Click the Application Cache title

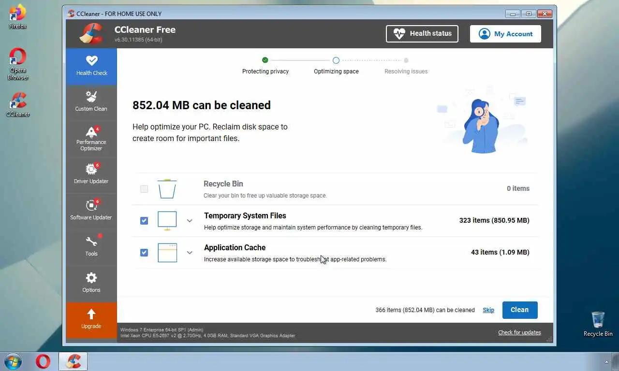pos(235,247)
